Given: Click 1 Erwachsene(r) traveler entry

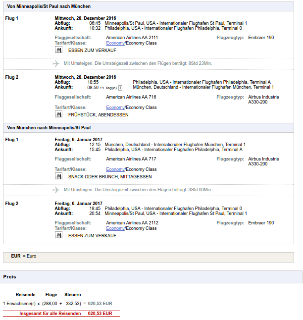Looking at the screenshot, I should pyautogui.click(x=19, y=304).
